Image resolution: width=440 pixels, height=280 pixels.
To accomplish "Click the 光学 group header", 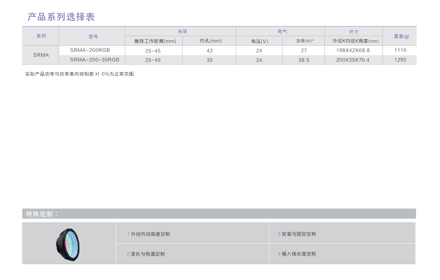I will coord(182,32).
